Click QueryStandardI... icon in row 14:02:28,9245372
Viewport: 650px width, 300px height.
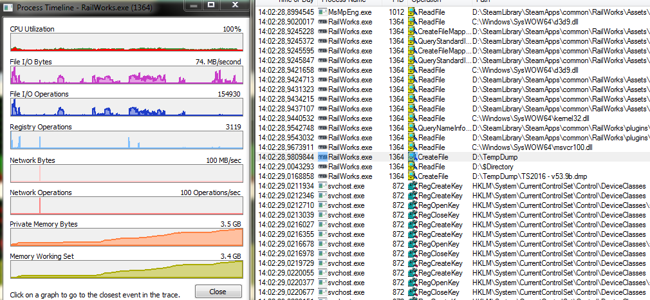coord(412,41)
